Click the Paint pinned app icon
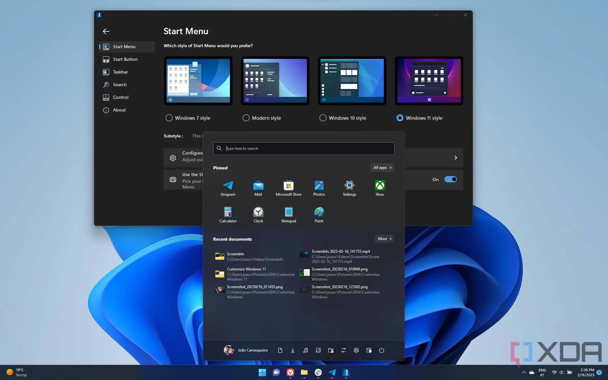 pos(319,215)
